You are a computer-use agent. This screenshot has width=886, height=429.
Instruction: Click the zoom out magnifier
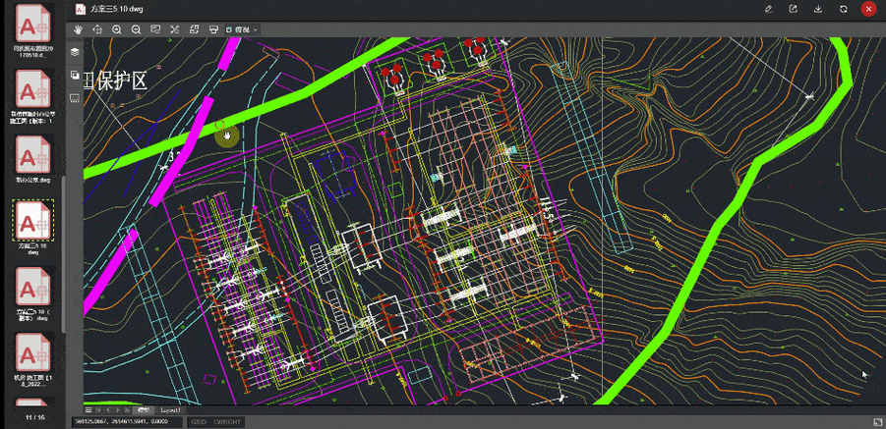136,29
